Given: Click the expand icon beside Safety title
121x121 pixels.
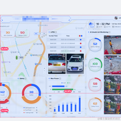Looking at the screenshot, I should tap(25, 79).
